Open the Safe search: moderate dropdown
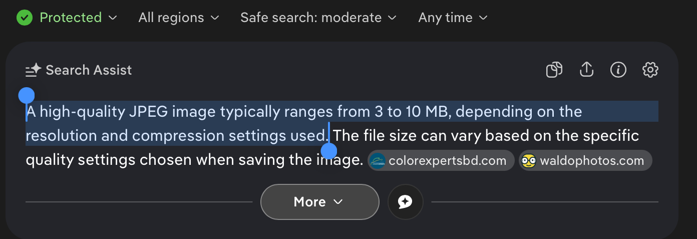Screen dimensions: 697x239 pyautogui.click(x=318, y=18)
